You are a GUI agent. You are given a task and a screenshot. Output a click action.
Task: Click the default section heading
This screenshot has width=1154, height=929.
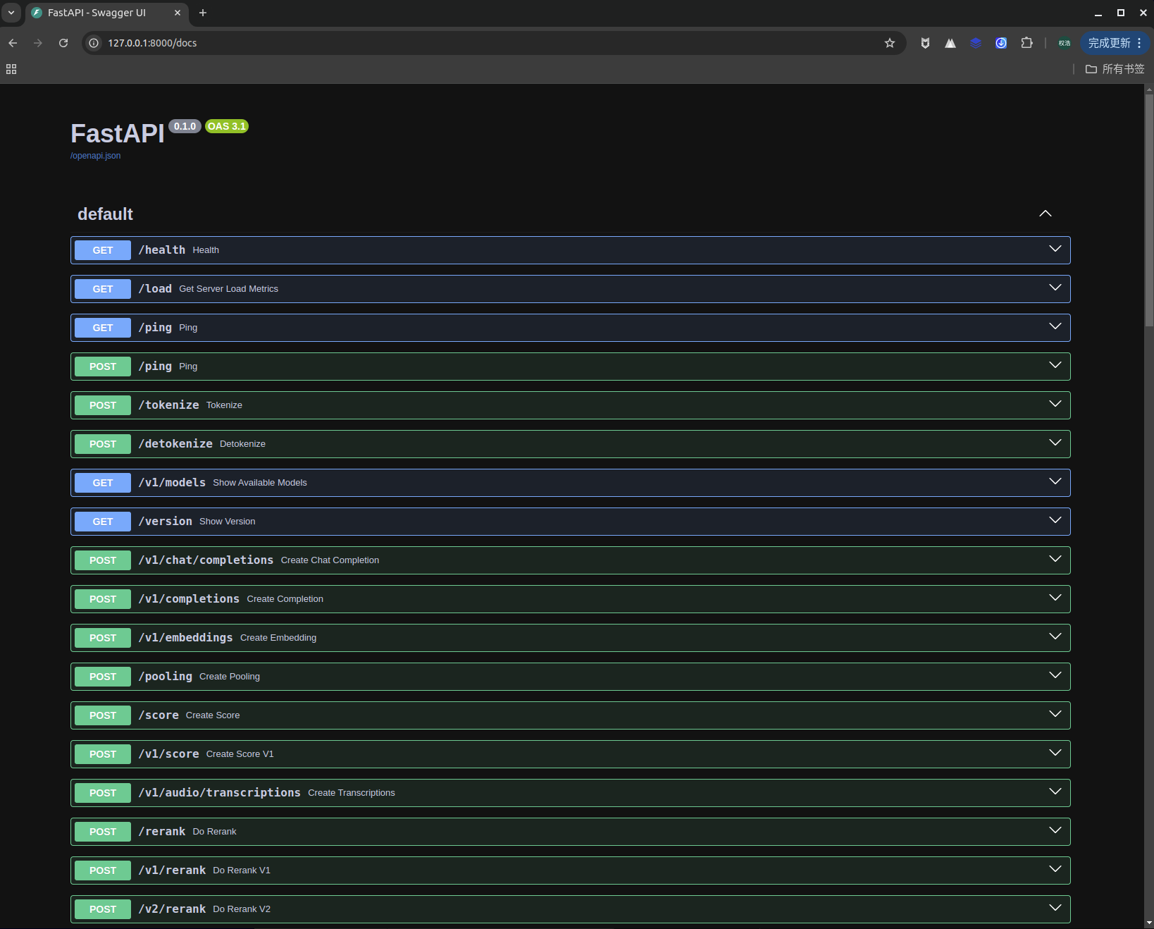(105, 214)
